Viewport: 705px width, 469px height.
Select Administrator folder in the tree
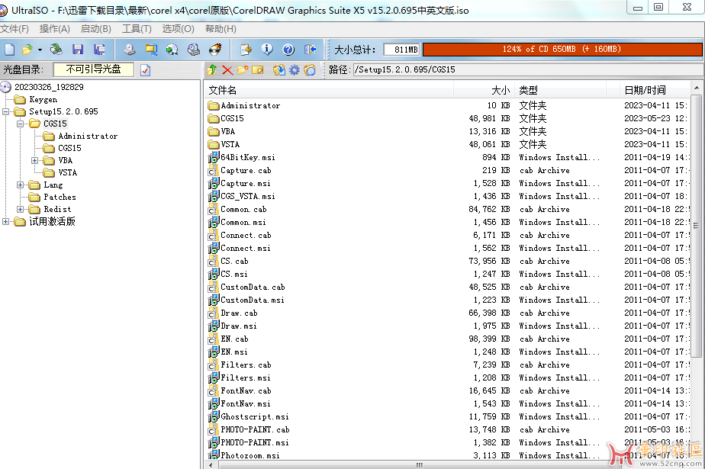pyautogui.click(x=88, y=136)
